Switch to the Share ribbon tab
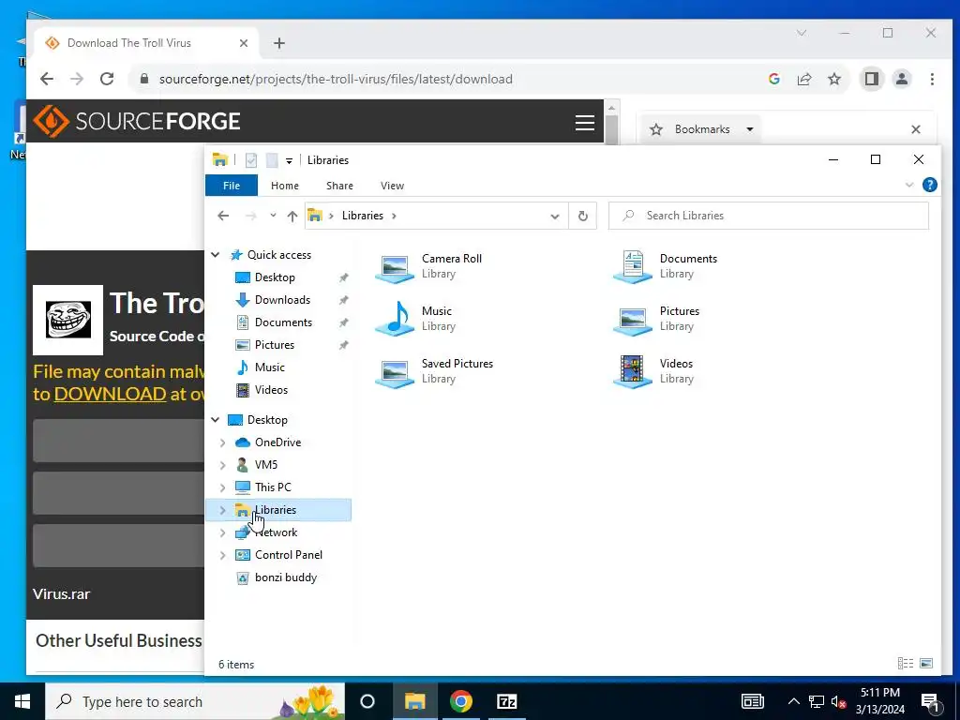The width and height of the screenshot is (960, 720). point(339,186)
